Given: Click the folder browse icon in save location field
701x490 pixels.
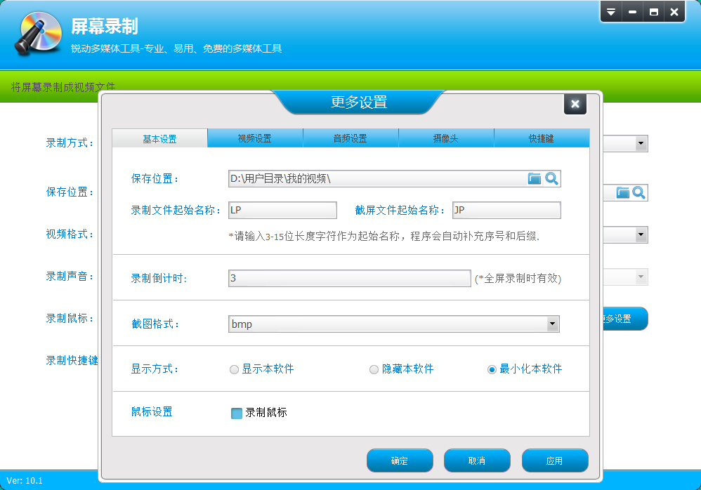Looking at the screenshot, I should pyautogui.click(x=535, y=179).
